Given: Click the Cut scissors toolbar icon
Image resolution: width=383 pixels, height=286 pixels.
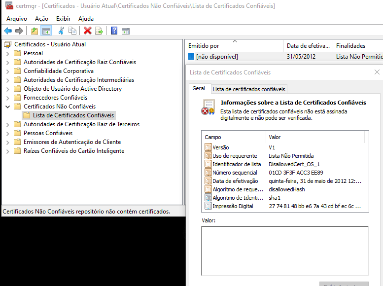Looking at the screenshot, I should [61, 31].
